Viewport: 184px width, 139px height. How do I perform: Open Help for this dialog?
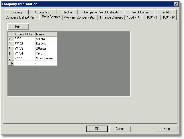pos(167,129)
